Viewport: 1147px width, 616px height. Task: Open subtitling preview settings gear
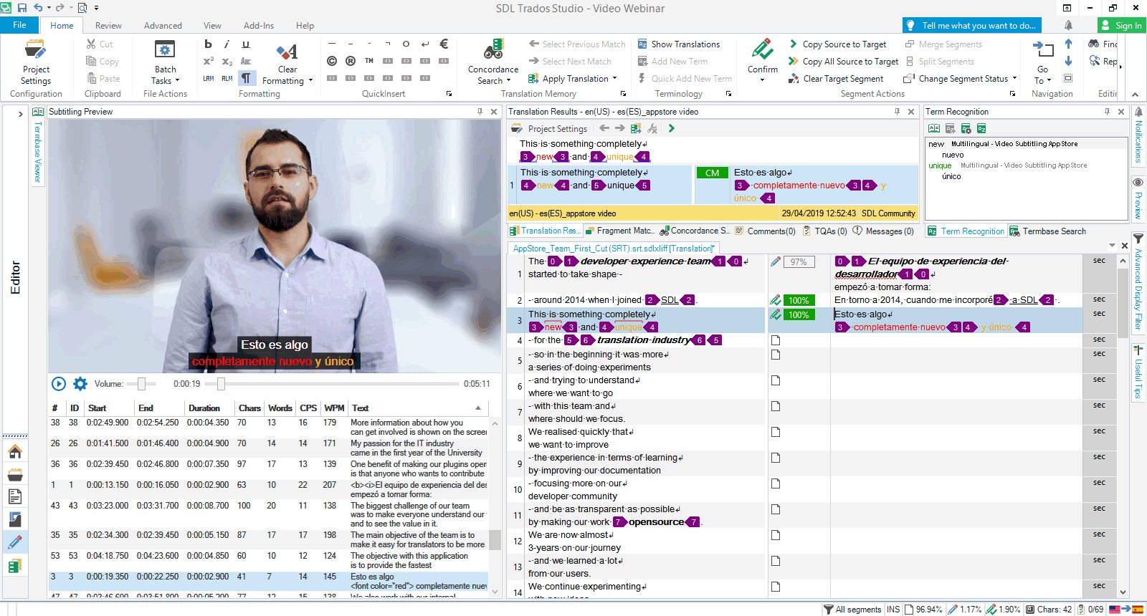coord(80,384)
